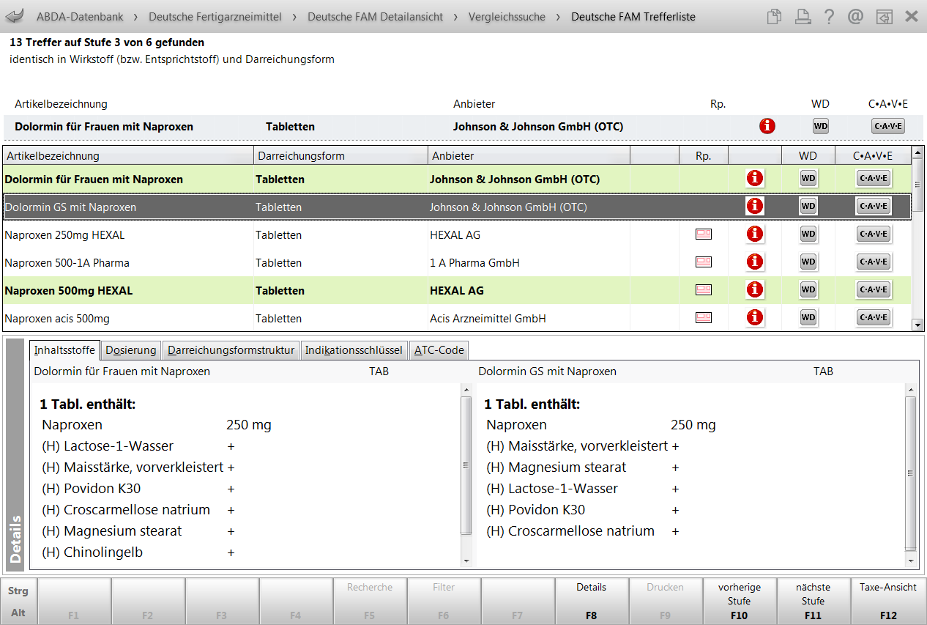927x625 pixels.
Task: Click the Strg modifier key button
Action: (18, 591)
